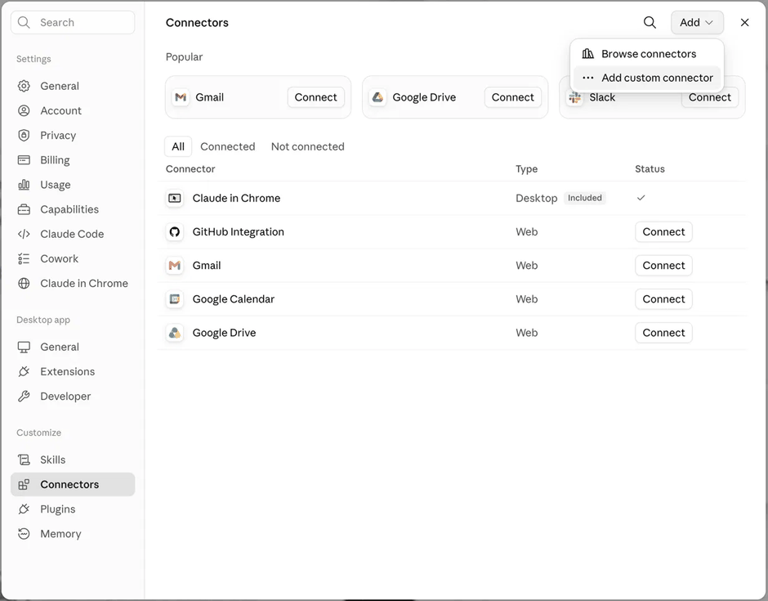Open Billing settings page
This screenshot has width=768, height=601.
pos(73,159)
